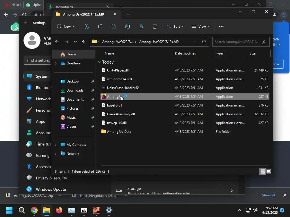Open Firefox from the taskbar
The width and height of the screenshot is (290, 217).
coord(59,210)
